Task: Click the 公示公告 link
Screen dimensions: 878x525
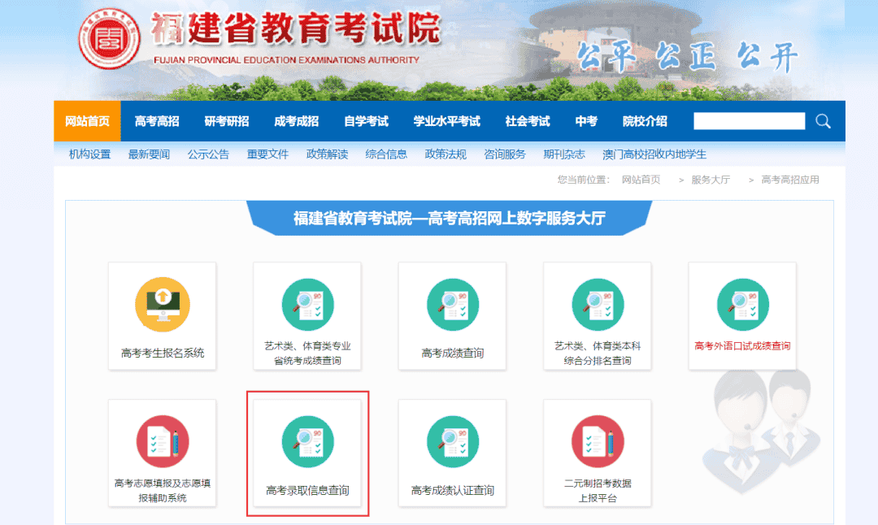Action: [x=208, y=154]
